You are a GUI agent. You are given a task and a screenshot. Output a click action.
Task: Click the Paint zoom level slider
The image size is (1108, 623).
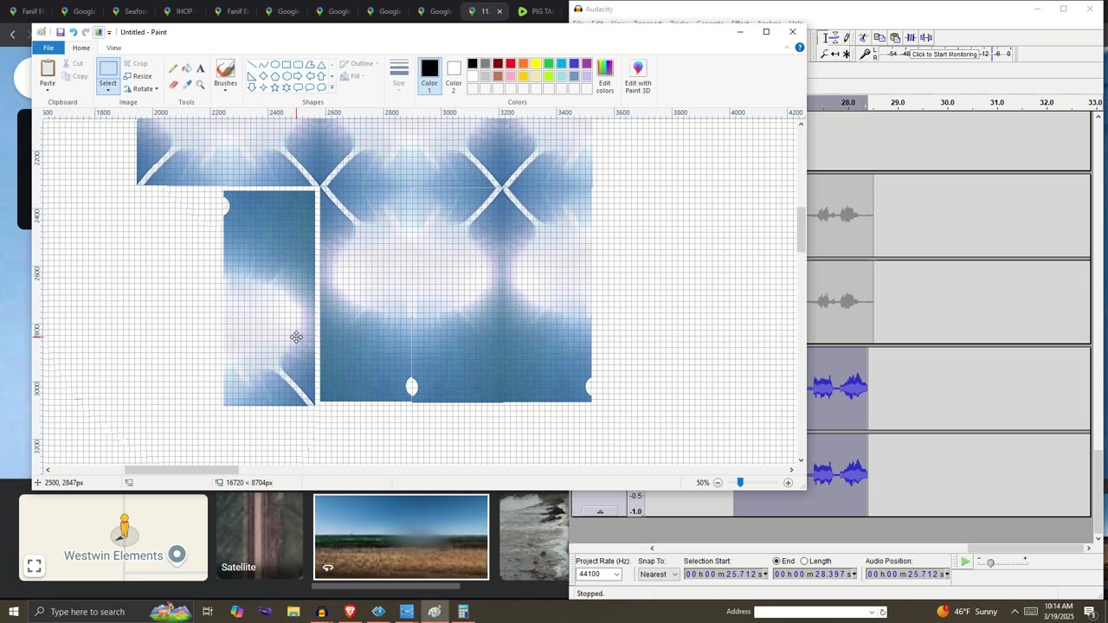(x=740, y=483)
